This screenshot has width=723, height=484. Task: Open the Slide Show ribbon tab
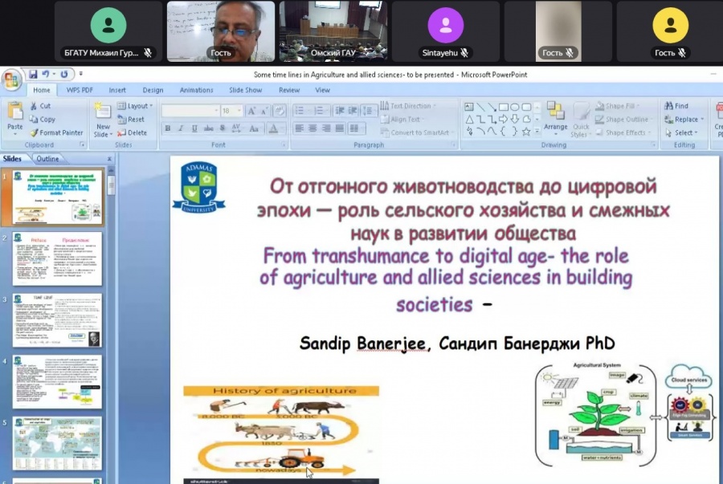[245, 90]
